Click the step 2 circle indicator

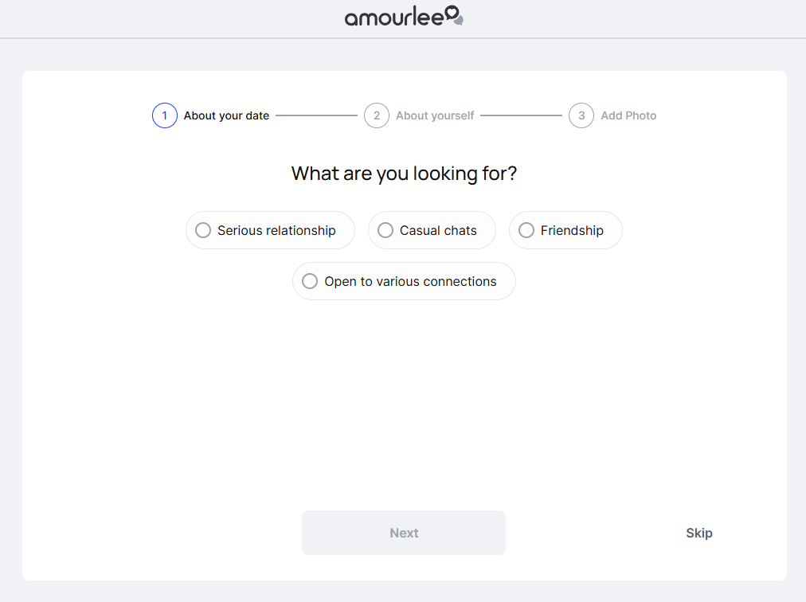pyautogui.click(x=377, y=115)
